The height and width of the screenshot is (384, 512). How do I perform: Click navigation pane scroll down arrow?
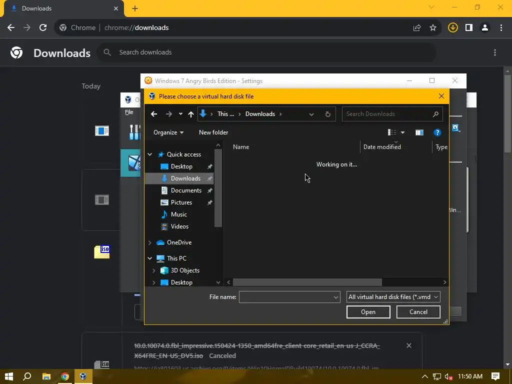point(218,282)
